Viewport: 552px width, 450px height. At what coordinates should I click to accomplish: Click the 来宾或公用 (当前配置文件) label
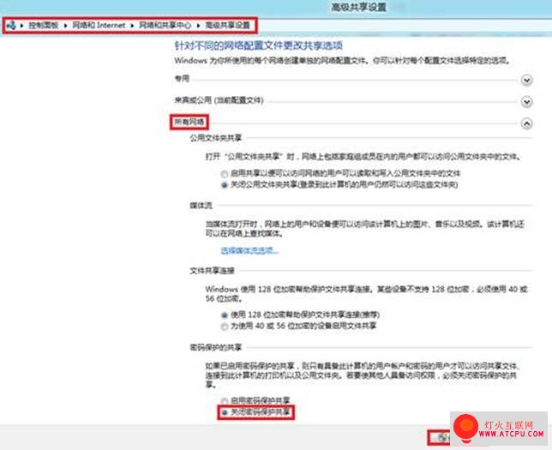point(219,100)
